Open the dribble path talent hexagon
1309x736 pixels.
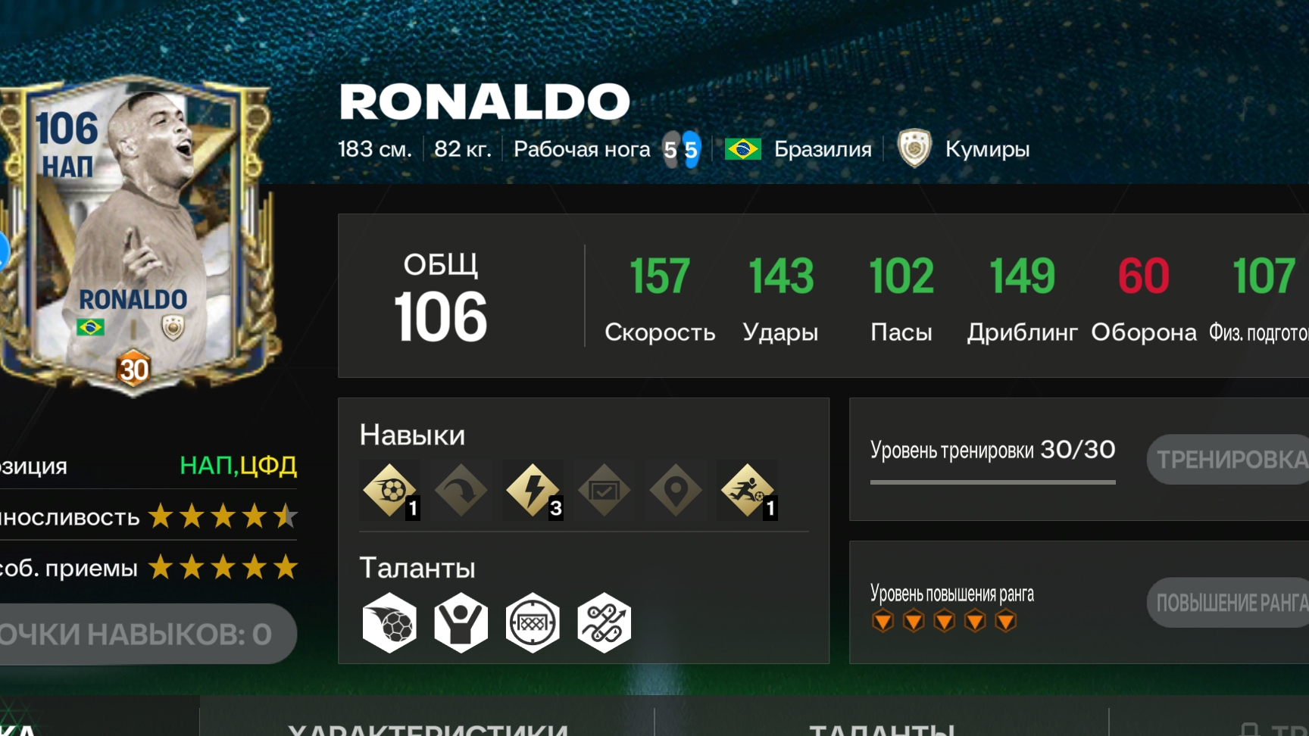604,623
